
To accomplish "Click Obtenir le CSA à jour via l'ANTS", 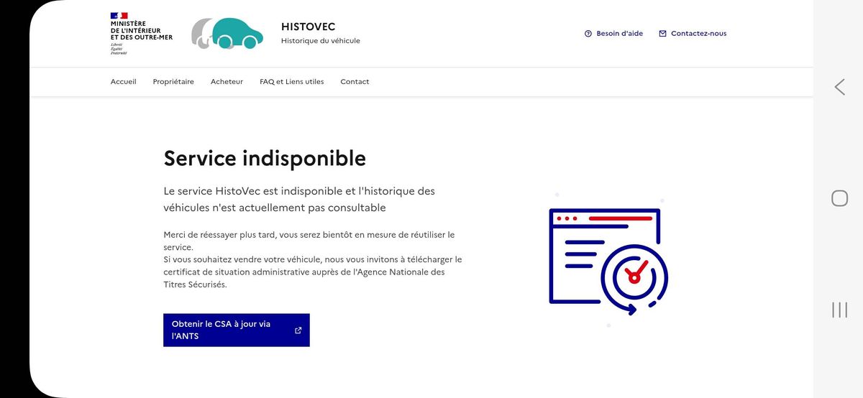I will pos(237,330).
